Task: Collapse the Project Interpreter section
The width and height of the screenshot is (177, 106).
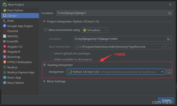Action: pos(44,21)
